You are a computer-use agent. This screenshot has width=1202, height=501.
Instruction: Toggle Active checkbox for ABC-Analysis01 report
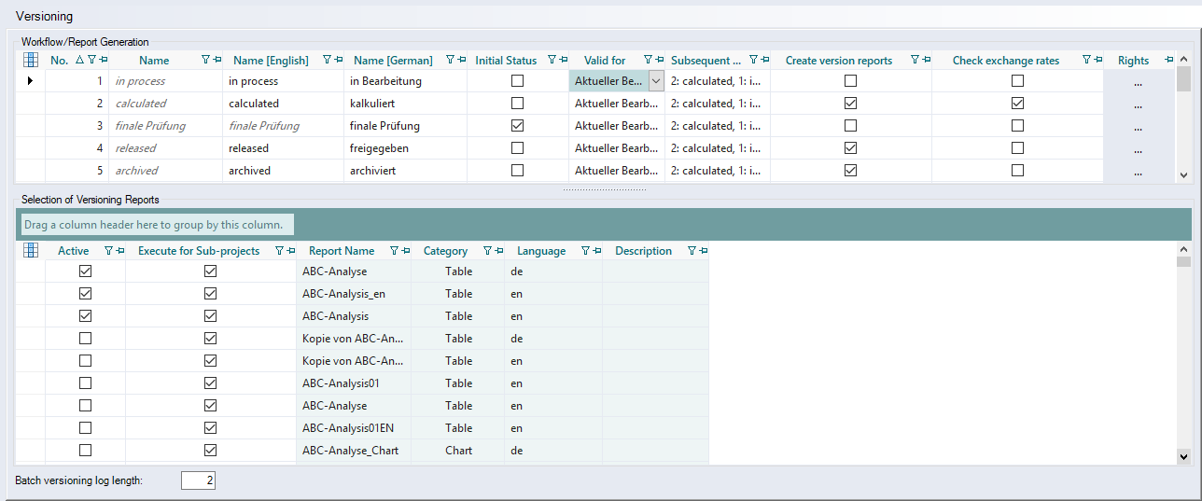(85, 383)
